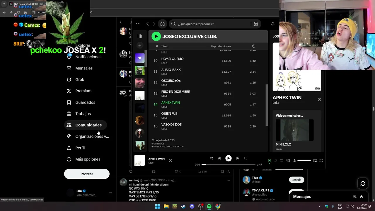Enter Spotify full screen mode

point(321,161)
